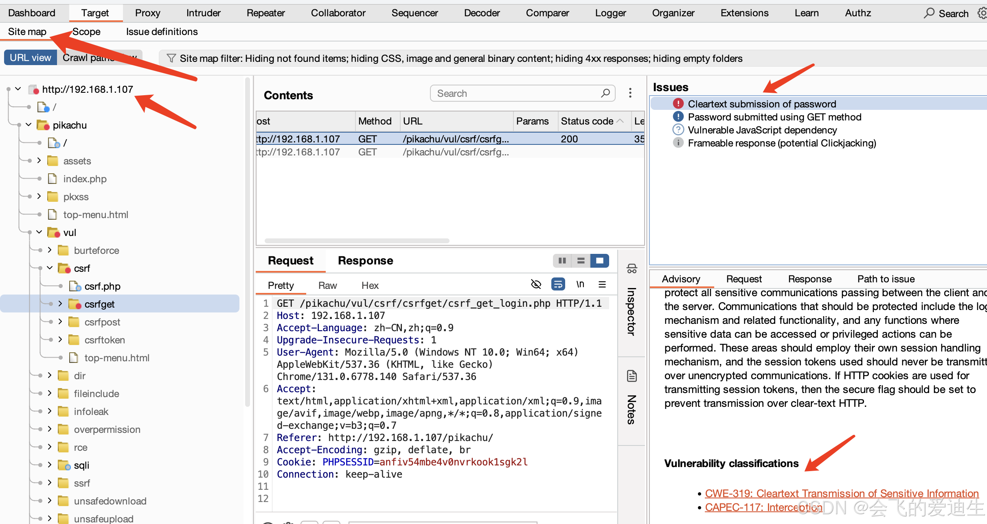This screenshot has height=524, width=987.
Task: Click the URL view button
Action: pyautogui.click(x=30, y=58)
